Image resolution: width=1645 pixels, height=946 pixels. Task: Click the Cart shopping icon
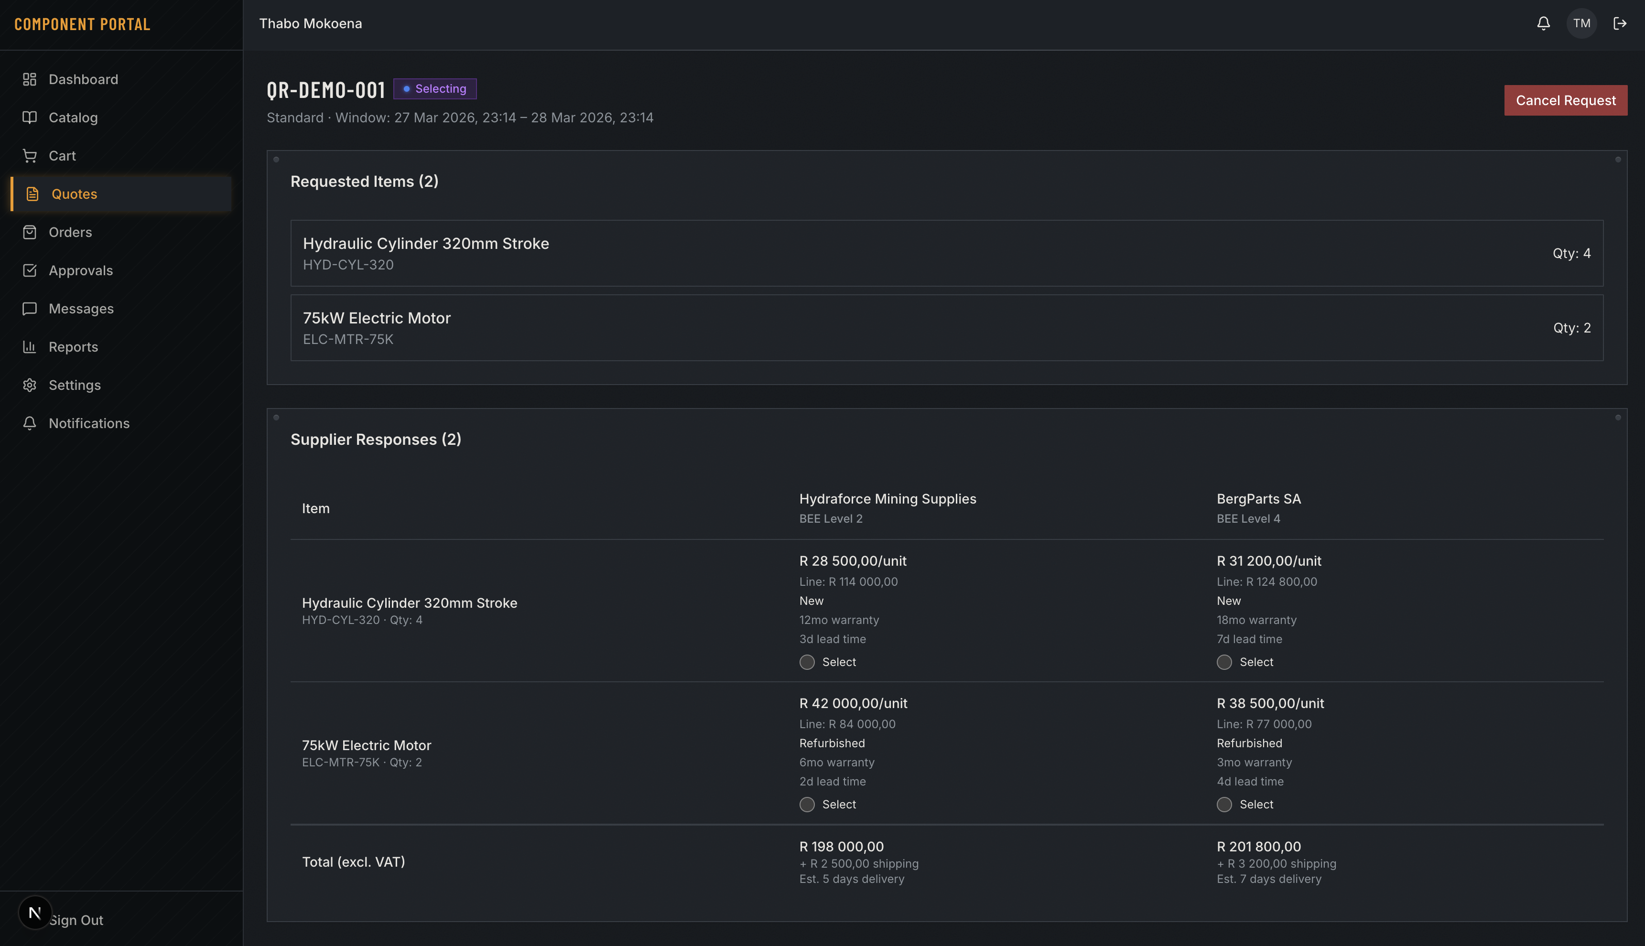[29, 156]
